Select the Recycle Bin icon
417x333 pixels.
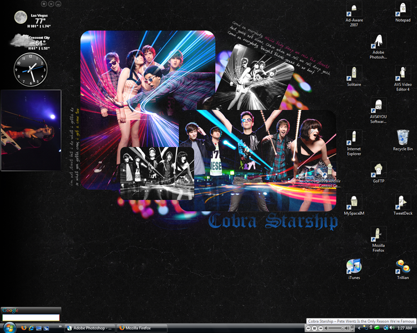click(403, 140)
